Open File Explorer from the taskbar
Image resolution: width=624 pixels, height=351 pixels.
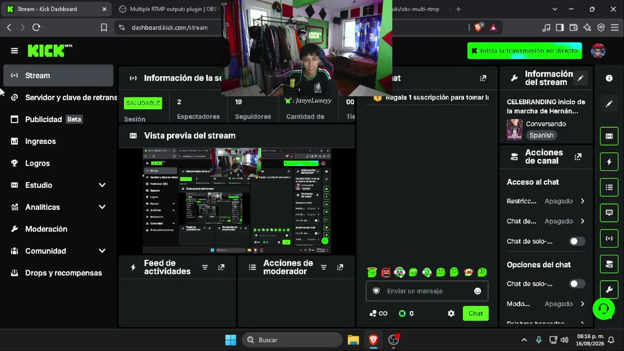click(x=353, y=340)
